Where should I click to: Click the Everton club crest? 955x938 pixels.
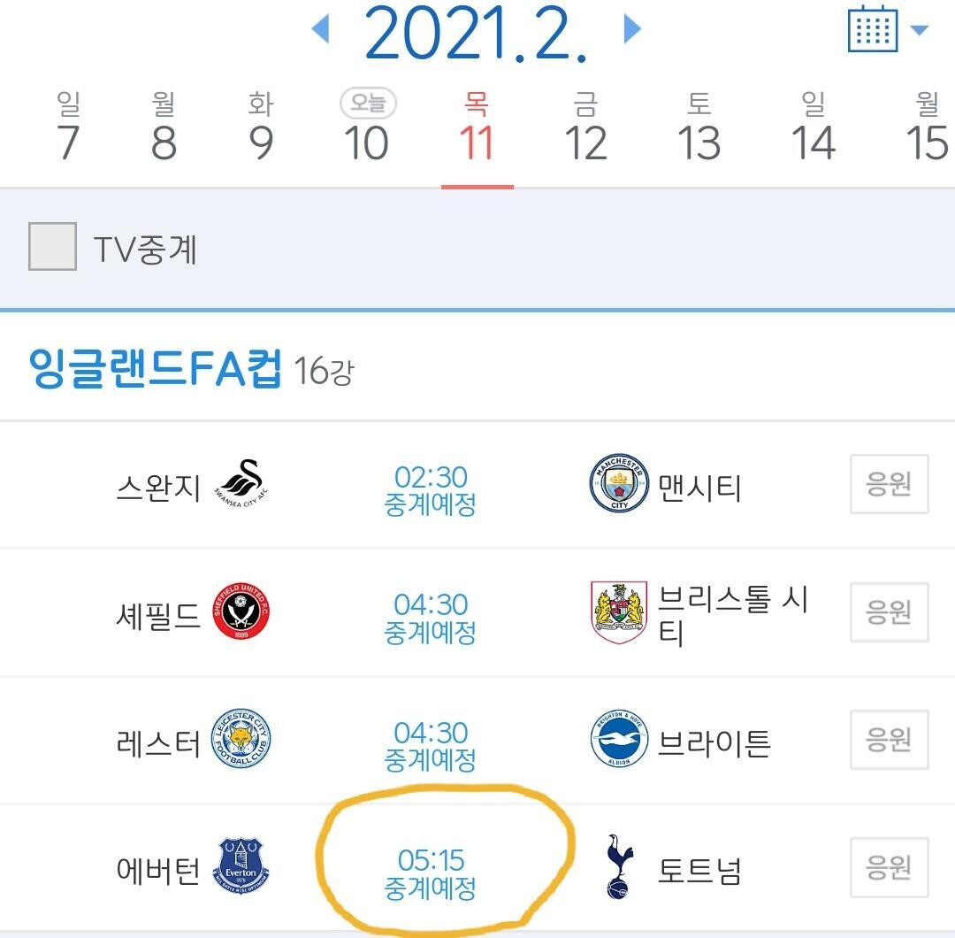click(241, 866)
